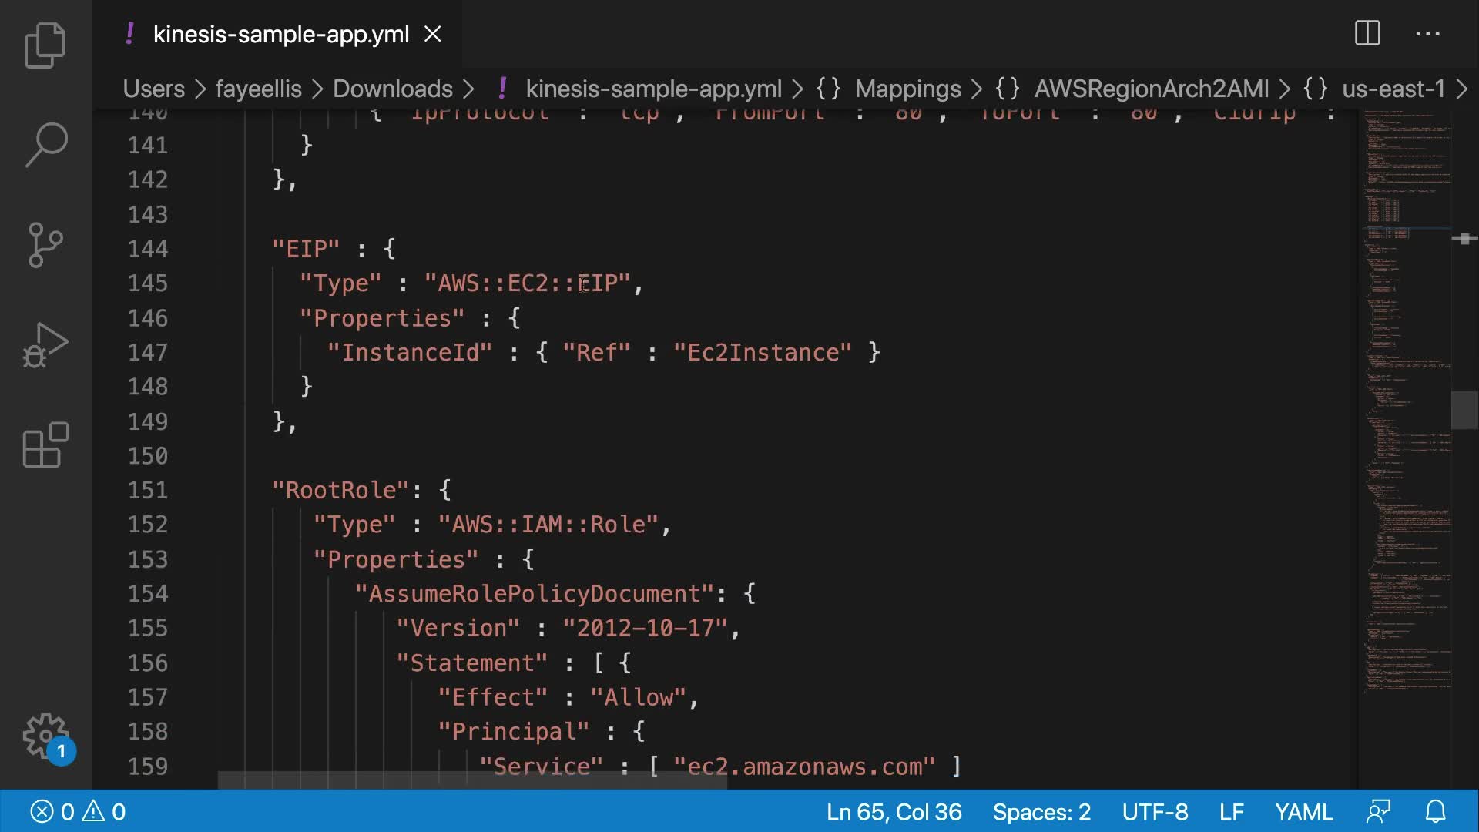Open the Manage settings gear

pos(45,736)
